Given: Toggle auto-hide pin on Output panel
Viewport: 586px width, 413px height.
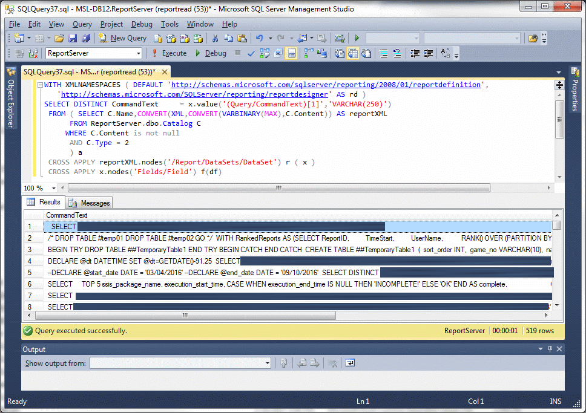Looking at the screenshot, I should 549,350.
